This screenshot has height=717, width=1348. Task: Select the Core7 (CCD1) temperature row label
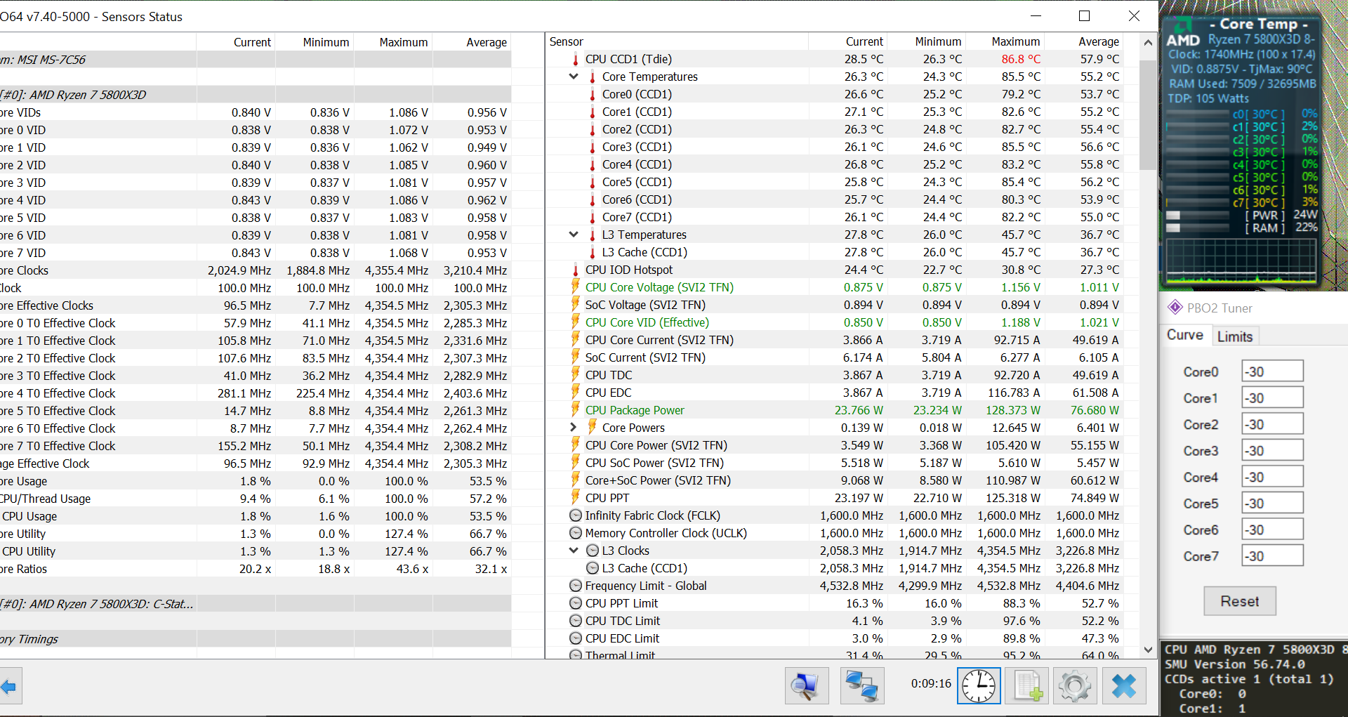(x=637, y=217)
